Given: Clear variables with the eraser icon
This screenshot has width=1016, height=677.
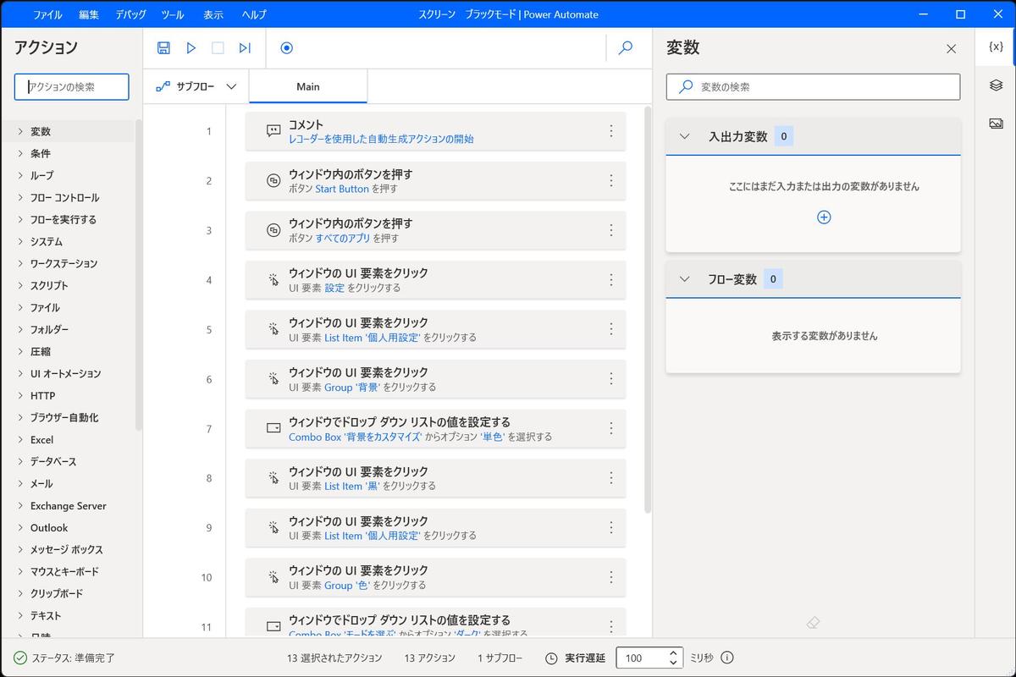Looking at the screenshot, I should (813, 623).
